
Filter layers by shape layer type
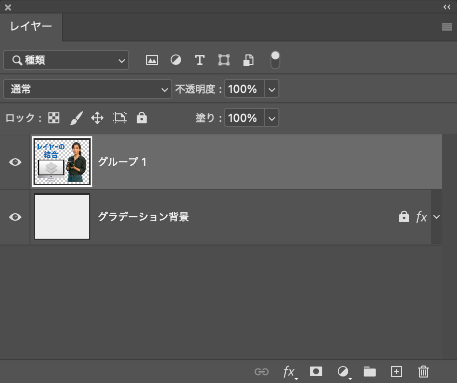pos(224,60)
